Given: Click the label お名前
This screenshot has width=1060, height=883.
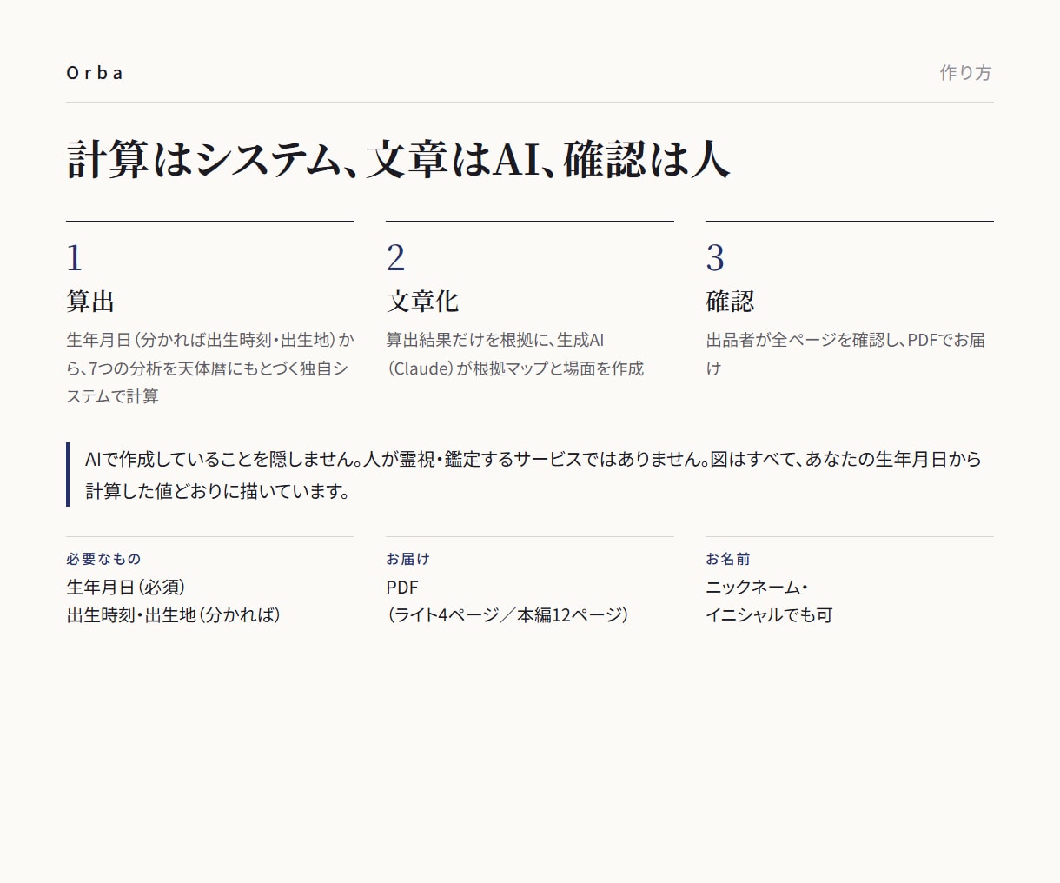Looking at the screenshot, I should point(728,559).
